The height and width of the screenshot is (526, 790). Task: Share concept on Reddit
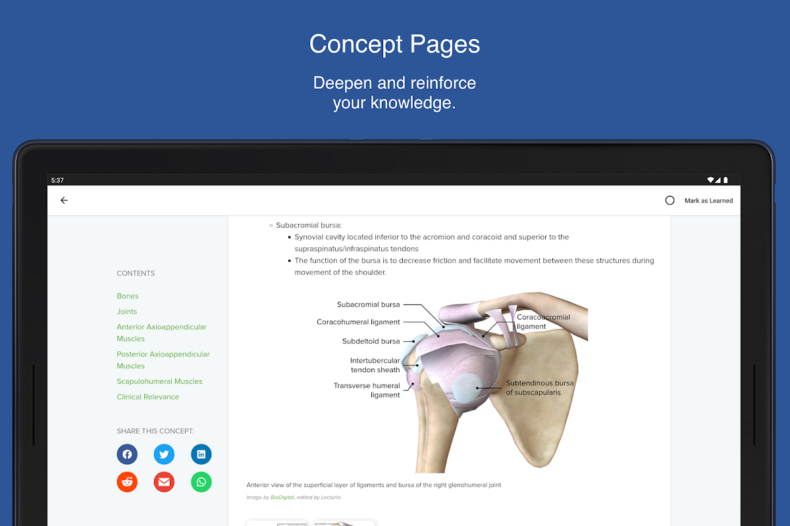pos(127,482)
